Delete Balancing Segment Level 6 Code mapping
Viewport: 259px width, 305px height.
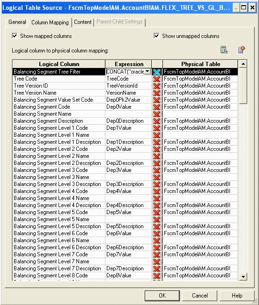tap(157, 233)
